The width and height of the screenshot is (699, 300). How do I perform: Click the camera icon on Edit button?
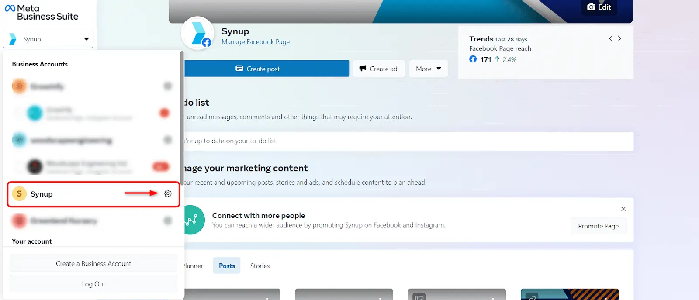click(591, 7)
